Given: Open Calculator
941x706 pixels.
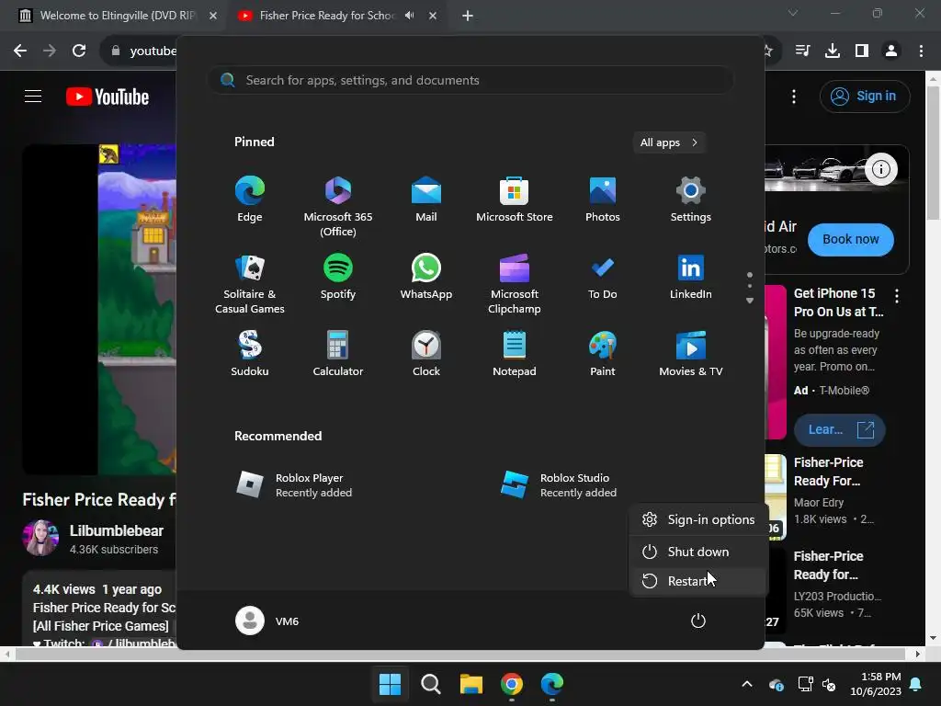Looking at the screenshot, I should (x=338, y=354).
